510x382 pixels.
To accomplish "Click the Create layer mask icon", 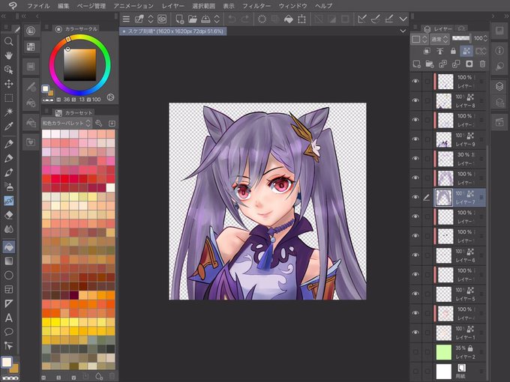I will [x=469, y=64].
